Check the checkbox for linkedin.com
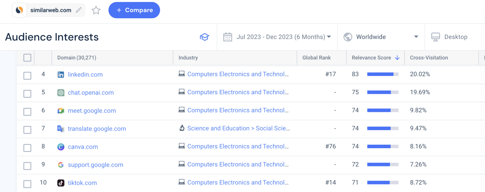This screenshot has height=192, width=485. pyautogui.click(x=27, y=75)
